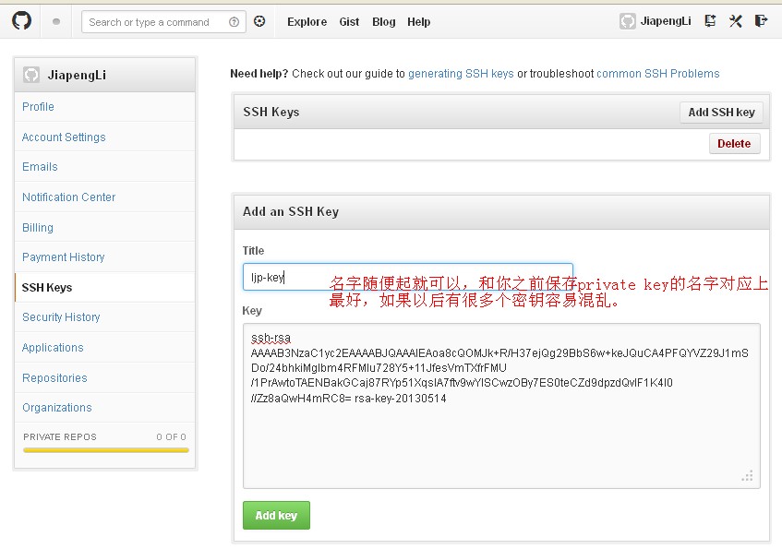The width and height of the screenshot is (782, 549).
Task: Click the GitHub octocat logo
Action: (20, 20)
